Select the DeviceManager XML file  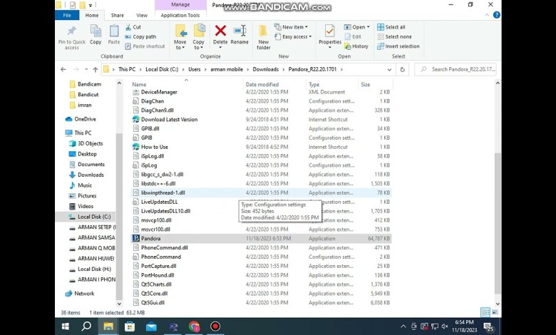pyautogui.click(x=262, y=92)
